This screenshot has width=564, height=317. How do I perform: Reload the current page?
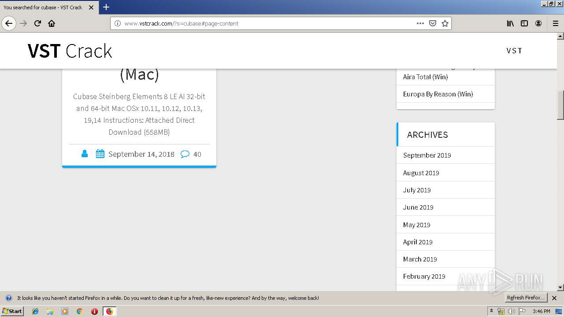(x=37, y=23)
